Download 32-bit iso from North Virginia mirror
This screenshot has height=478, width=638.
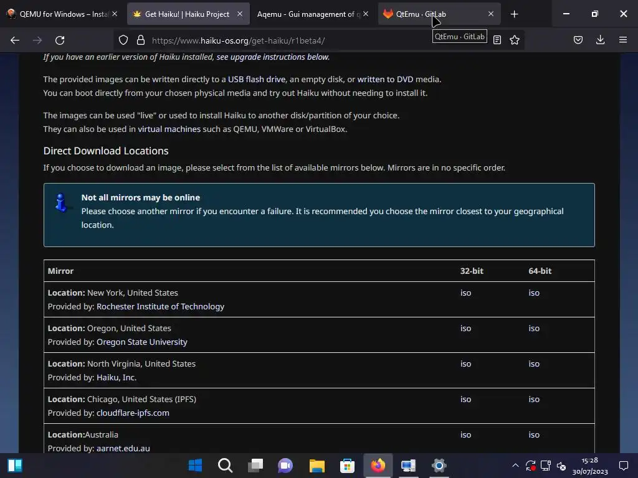click(x=465, y=363)
